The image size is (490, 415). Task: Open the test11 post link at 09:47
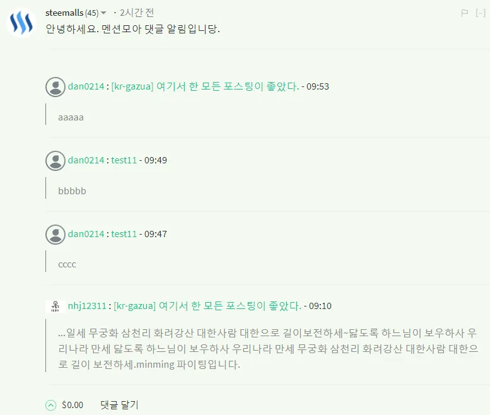[x=124, y=234]
